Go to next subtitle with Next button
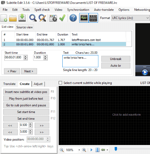This screenshot has height=154, width=150. 29,71
